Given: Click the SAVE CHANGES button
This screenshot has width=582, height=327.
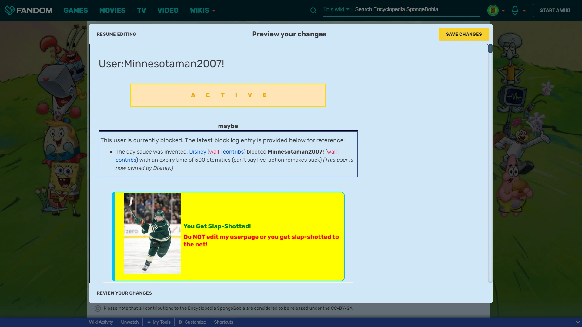Looking at the screenshot, I should click(463, 34).
